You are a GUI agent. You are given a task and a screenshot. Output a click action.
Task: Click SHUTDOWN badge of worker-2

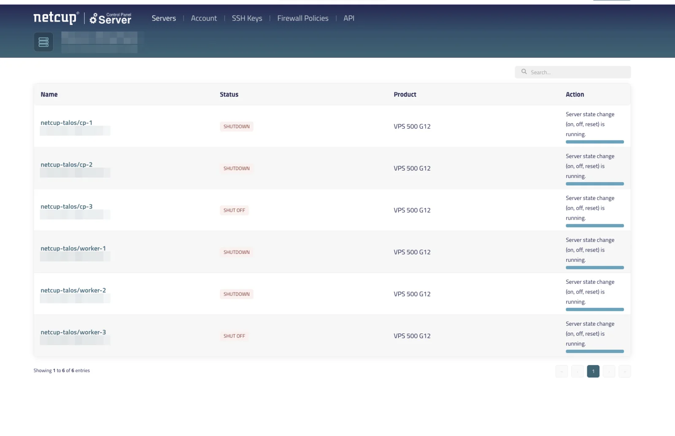click(x=236, y=294)
